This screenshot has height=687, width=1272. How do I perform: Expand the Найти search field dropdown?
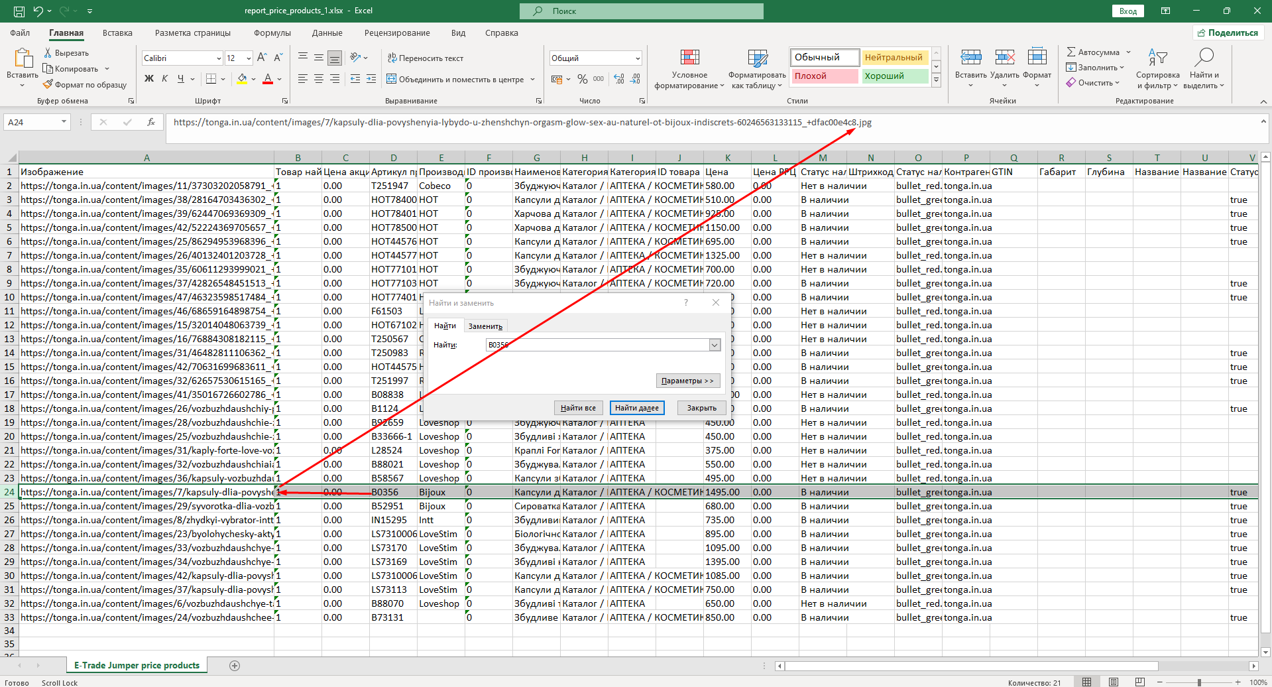(x=715, y=345)
